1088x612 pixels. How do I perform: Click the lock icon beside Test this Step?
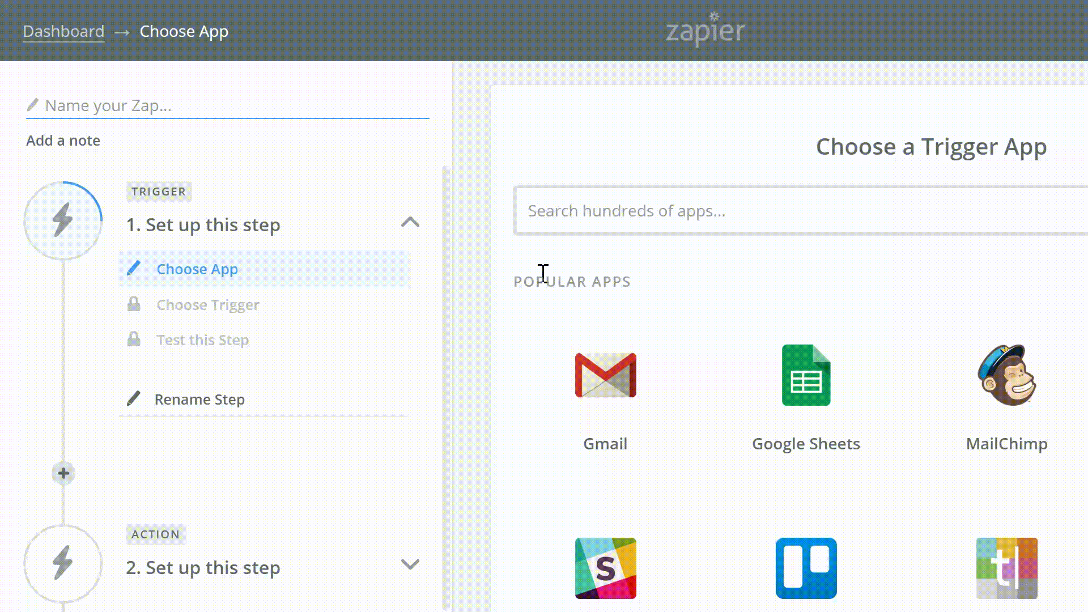[x=134, y=339]
